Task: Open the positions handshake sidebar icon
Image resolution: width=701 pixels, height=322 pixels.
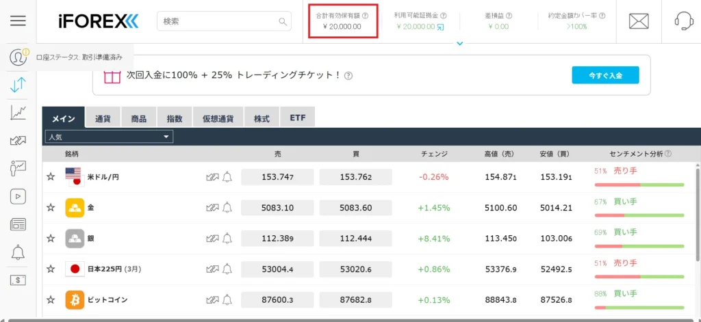Action: click(18, 141)
